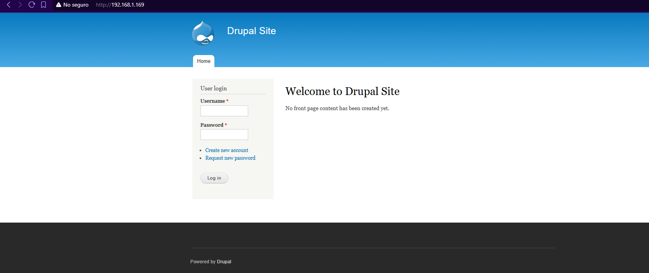
Task: Click the bookmark icon in toolbar
Action: 43,5
